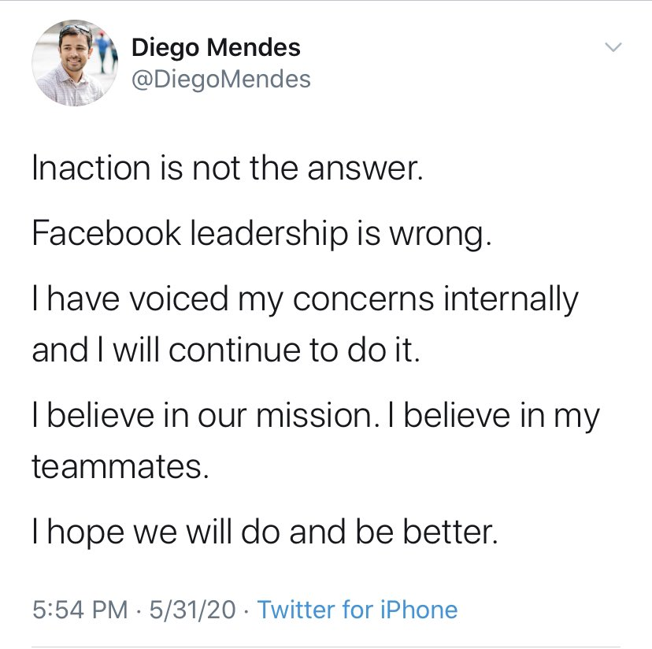
Task: View Diego Mendes' profile photo
Action: pyautogui.click(x=75, y=63)
